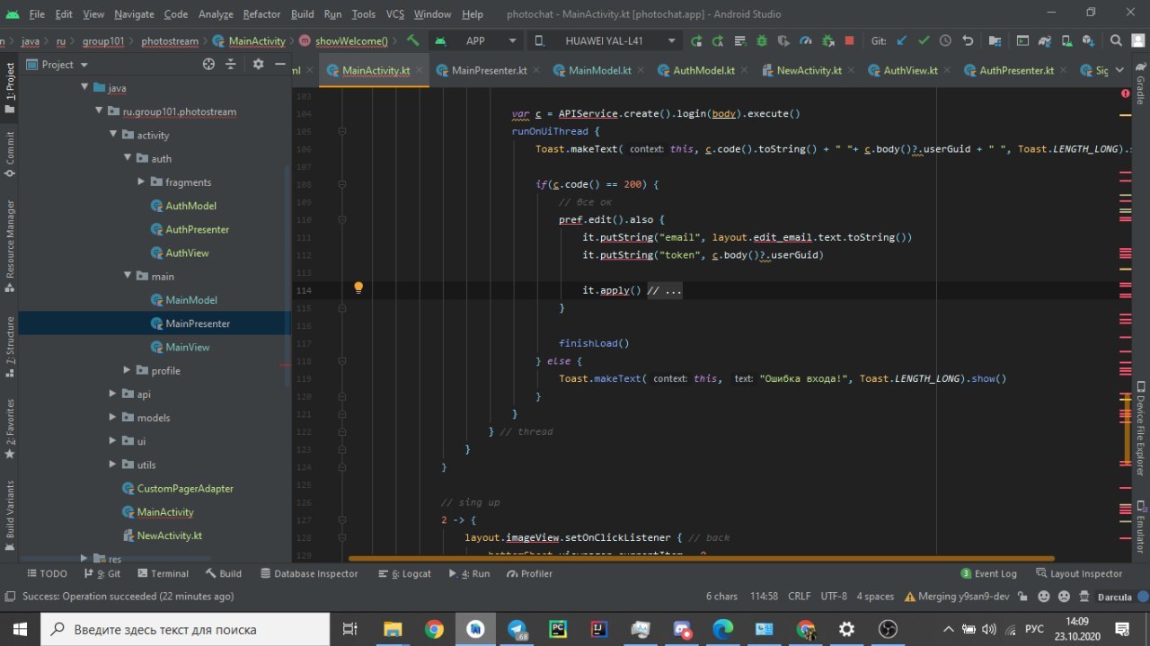This screenshot has width=1150, height=646.
Task: Open the Navigate menu
Action: click(134, 14)
